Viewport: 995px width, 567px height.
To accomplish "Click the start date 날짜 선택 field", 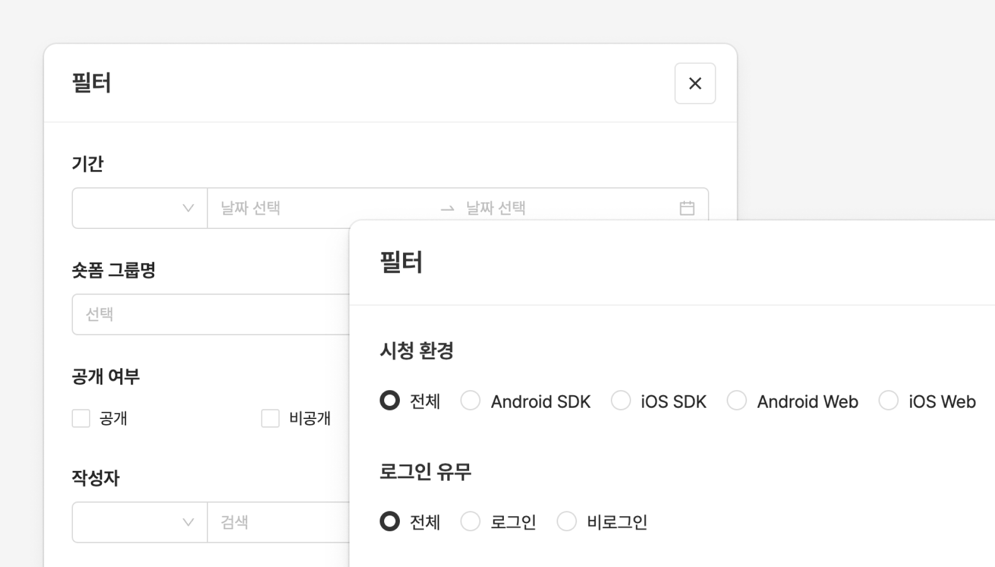I will pos(315,208).
